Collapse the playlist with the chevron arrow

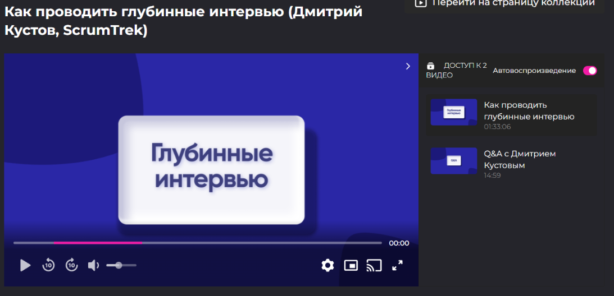click(x=408, y=66)
